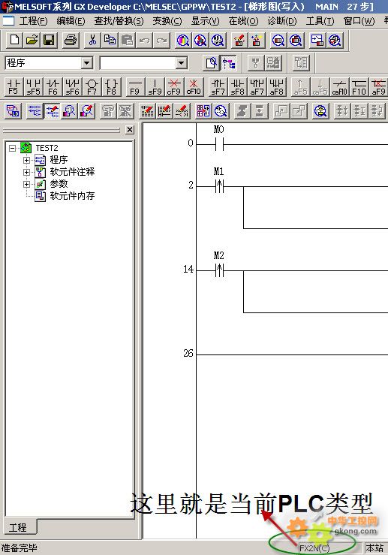Collapse the TEST2 project tree node
The height and width of the screenshot is (555, 388).
click(12, 148)
